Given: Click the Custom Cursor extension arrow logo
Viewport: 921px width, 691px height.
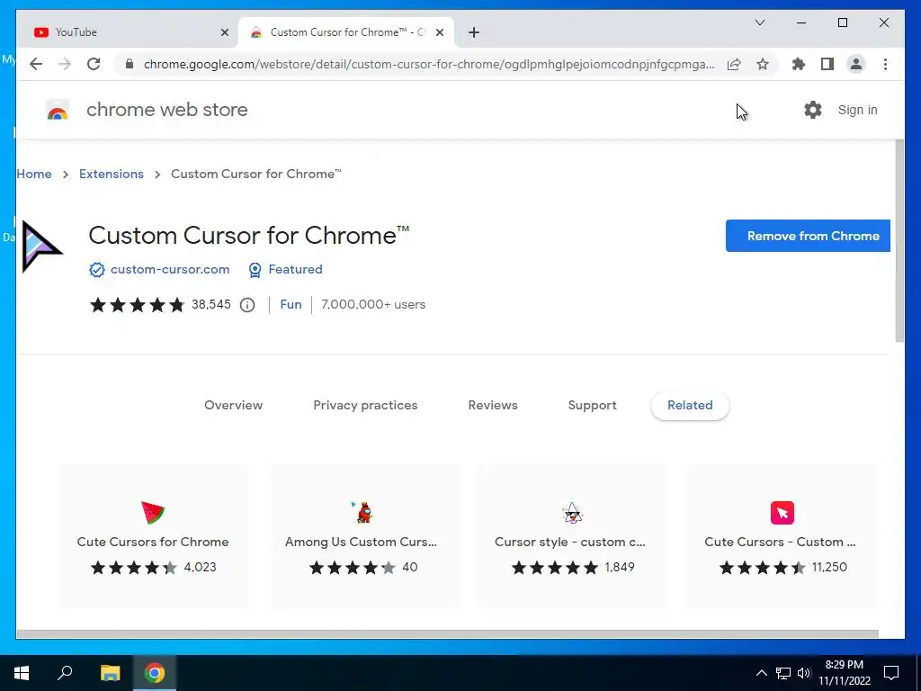Looking at the screenshot, I should 41,247.
